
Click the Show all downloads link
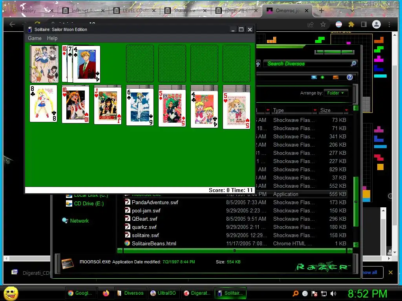pyautogui.click(x=370, y=272)
